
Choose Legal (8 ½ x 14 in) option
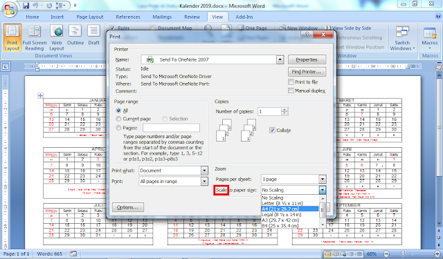click(x=290, y=215)
